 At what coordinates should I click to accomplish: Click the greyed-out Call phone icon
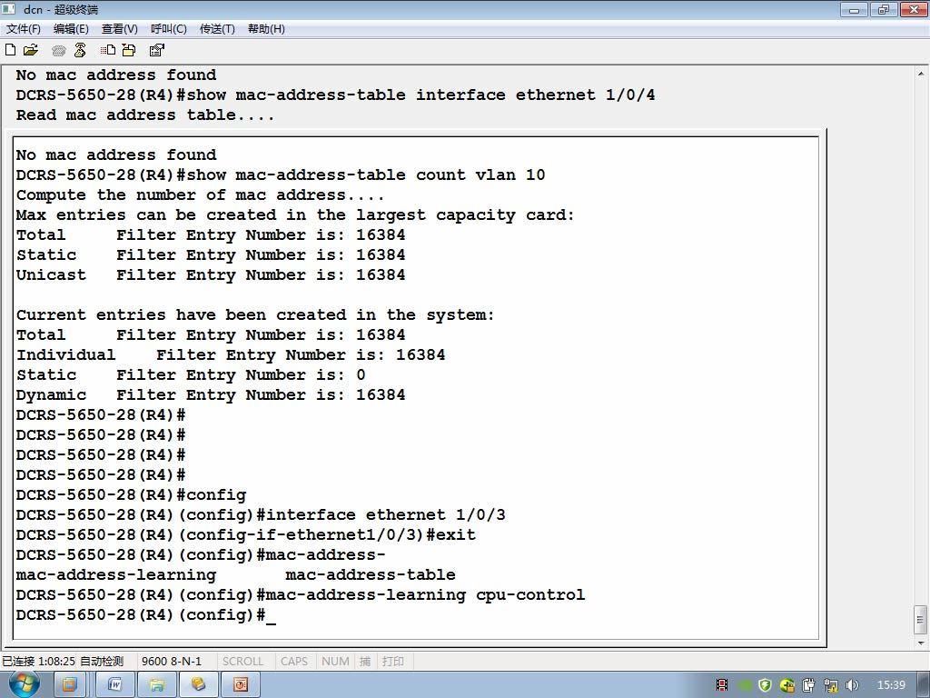(x=58, y=51)
